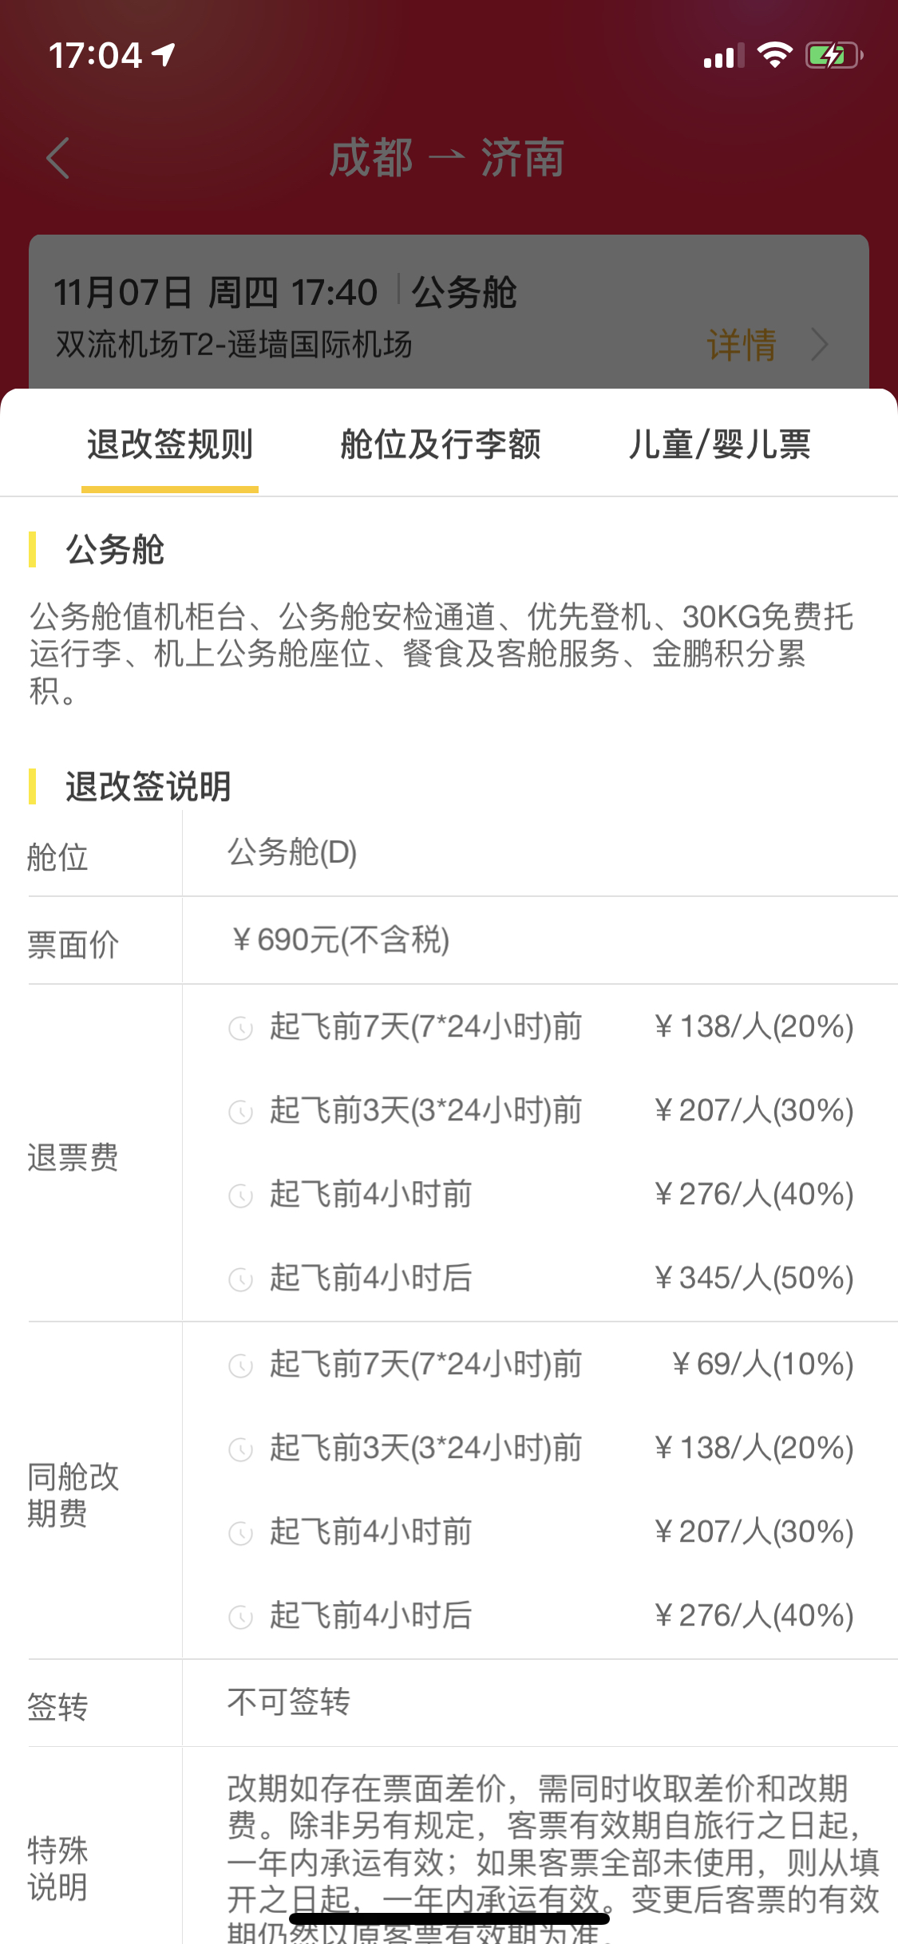Tap the ¥345/人(50%) refund fee
Image resolution: width=898 pixels, height=1944 pixels.
pyautogui.click(x=754, y=1278)
